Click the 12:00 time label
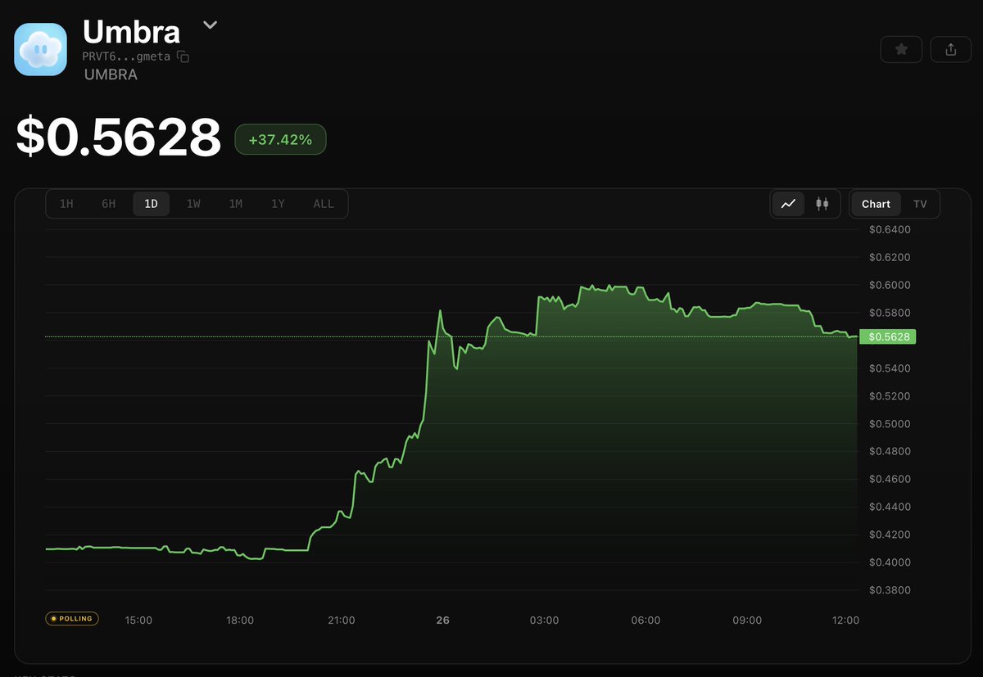 click(x=845, y=621)
